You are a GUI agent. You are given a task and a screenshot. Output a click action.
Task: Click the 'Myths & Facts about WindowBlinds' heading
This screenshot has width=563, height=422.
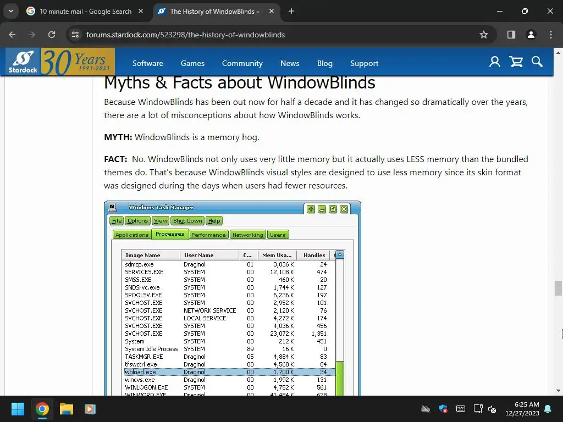(240, 83)
